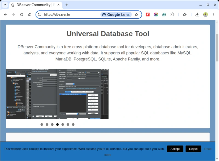Bookmark this page with the star
Image resolution: width=219 pixels, height=161 pixels.
[x=136, y=14]
